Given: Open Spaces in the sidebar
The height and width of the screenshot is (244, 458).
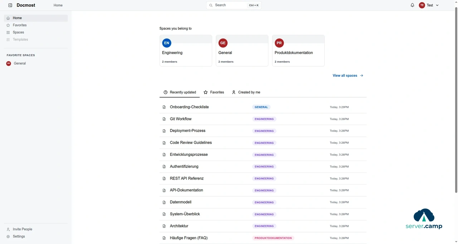Looking at the screenshot, I should click(x=36, y=32).
